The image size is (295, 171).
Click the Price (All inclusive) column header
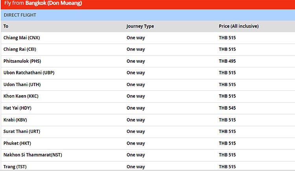point(238,26)
